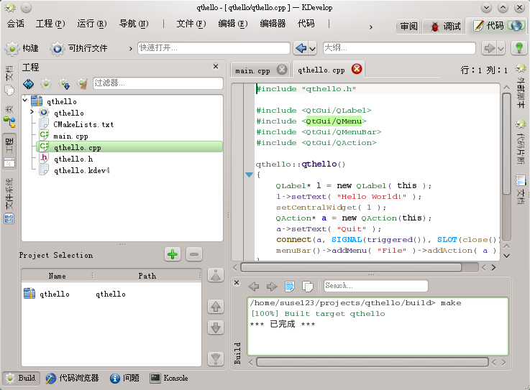530x390 pixels.
Task: Click the Path column header
Action: tap(147, 276)
